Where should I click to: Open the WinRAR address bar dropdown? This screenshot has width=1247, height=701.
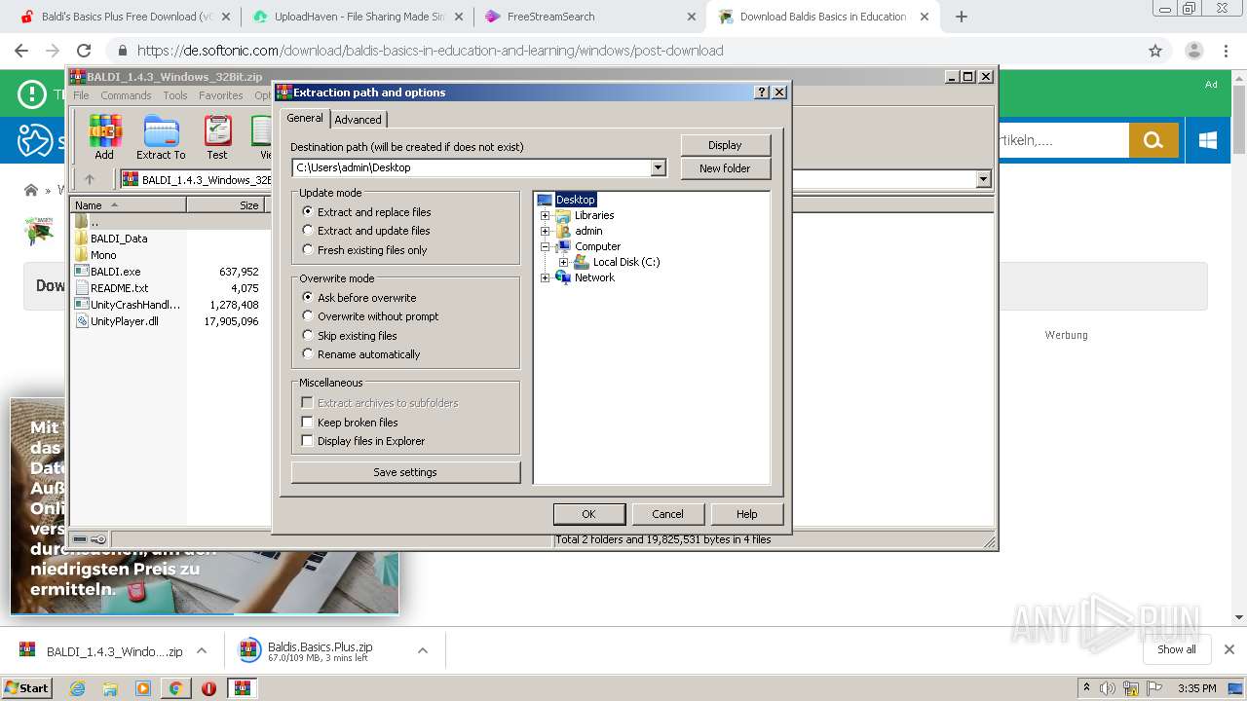pyautogui.click(x=983, y=179)
